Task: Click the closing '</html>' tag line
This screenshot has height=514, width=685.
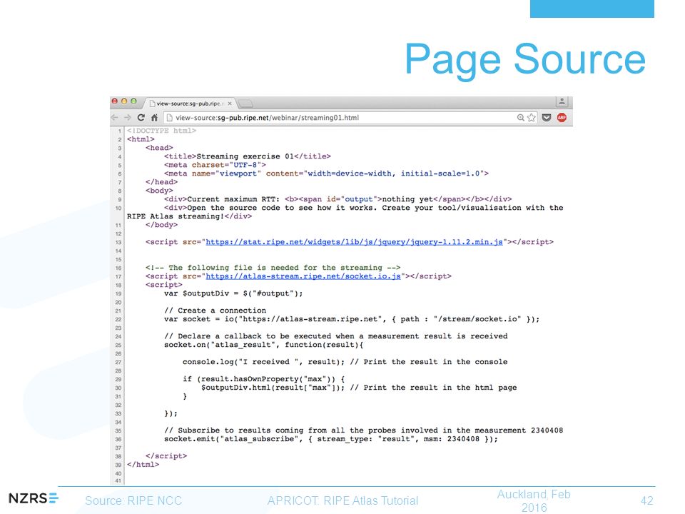Action: 143,465
